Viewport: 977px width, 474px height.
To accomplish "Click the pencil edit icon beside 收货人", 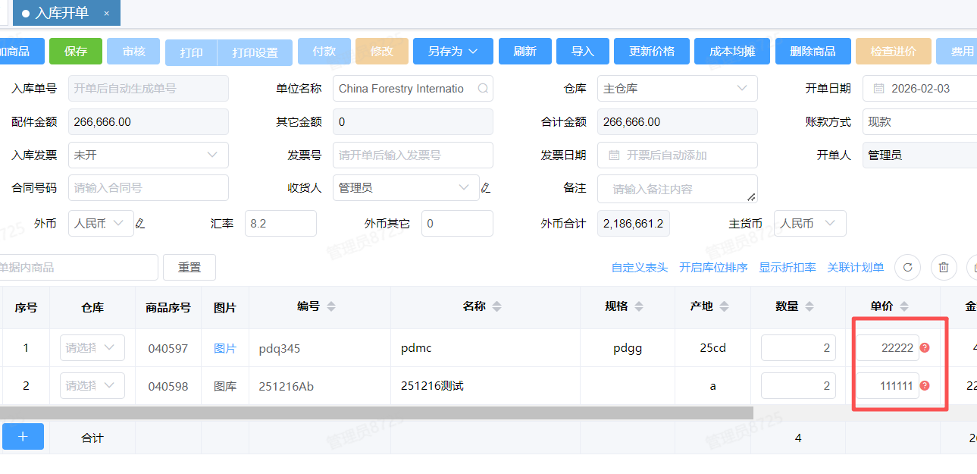I will (484, 187).
